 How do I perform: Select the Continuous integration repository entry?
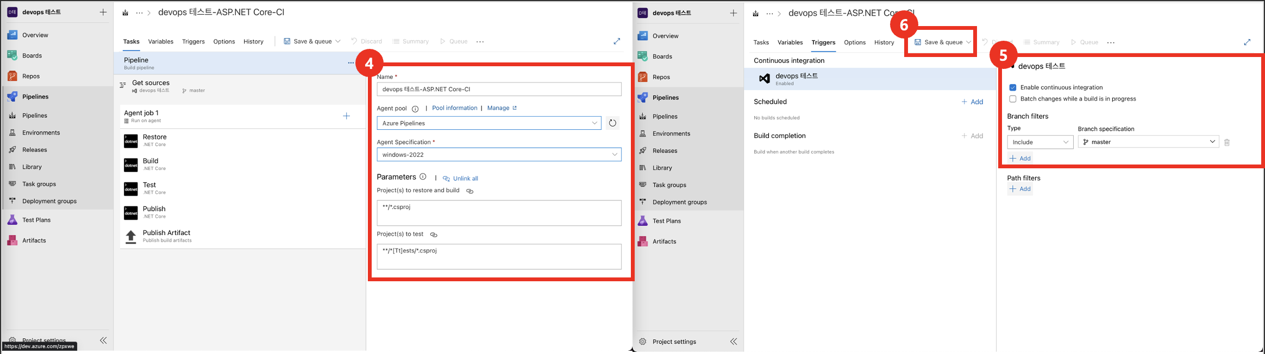pyautogui.click(x=869, y=79)
